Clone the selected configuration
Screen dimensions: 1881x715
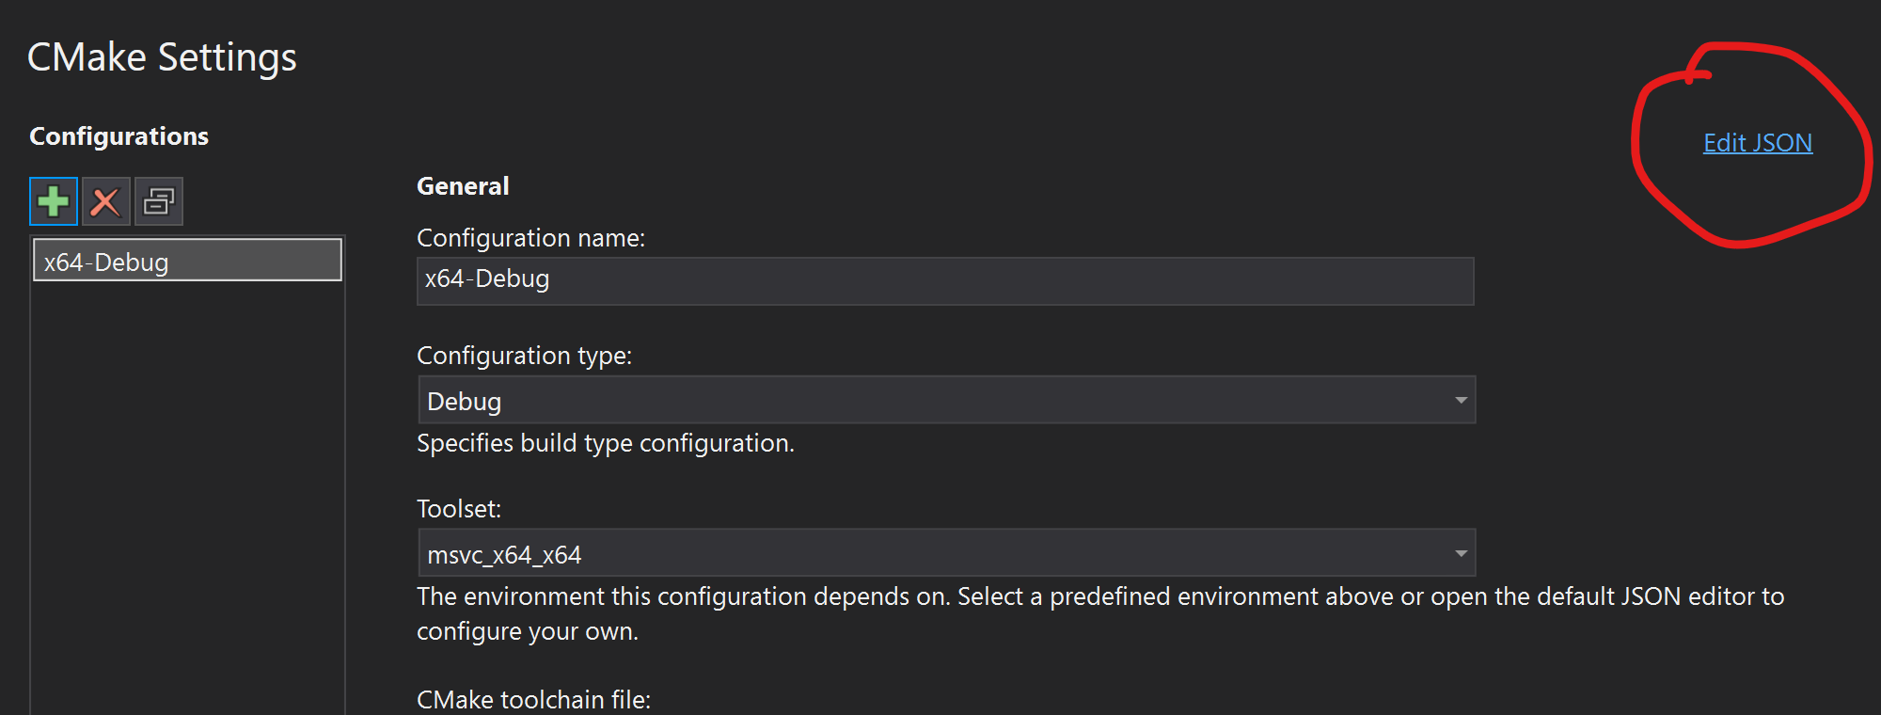[x=159, y=201]
